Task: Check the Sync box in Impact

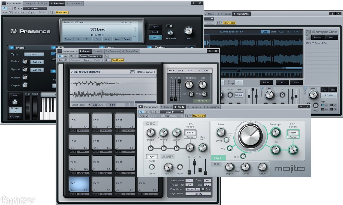Action: (x=203, y=189)
